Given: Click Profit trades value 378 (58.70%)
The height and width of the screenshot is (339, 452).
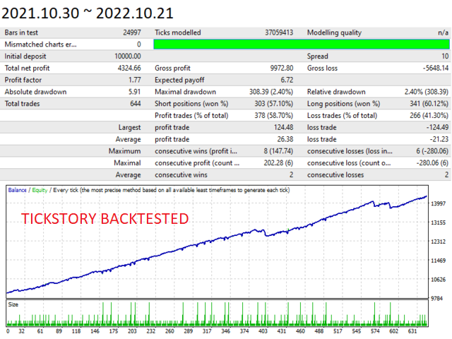Looking at the screenshot, I should pyautogui.click(x=273, y=115).
